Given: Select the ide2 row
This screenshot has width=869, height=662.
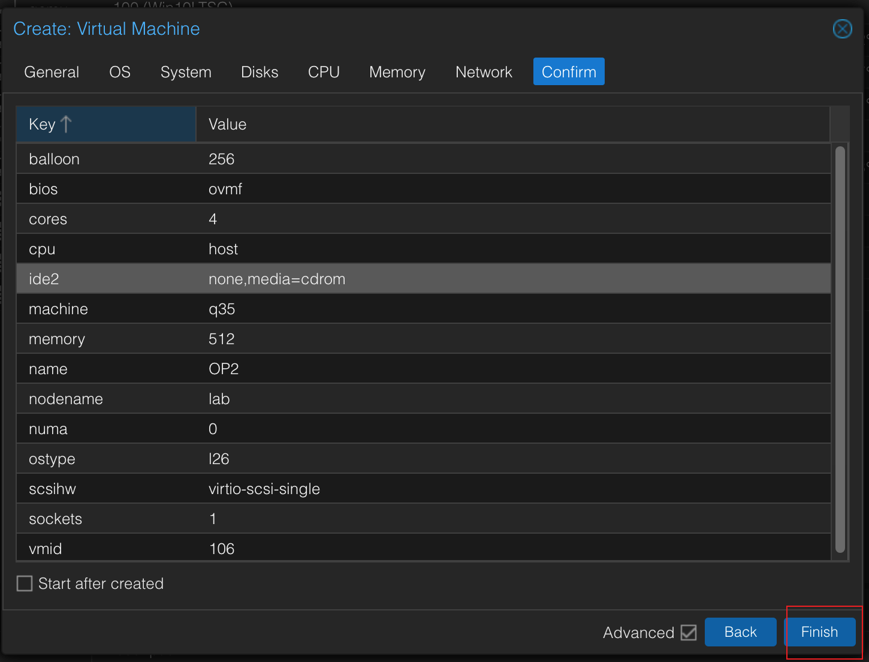Looking at the screenshot, I should [424, 279].
